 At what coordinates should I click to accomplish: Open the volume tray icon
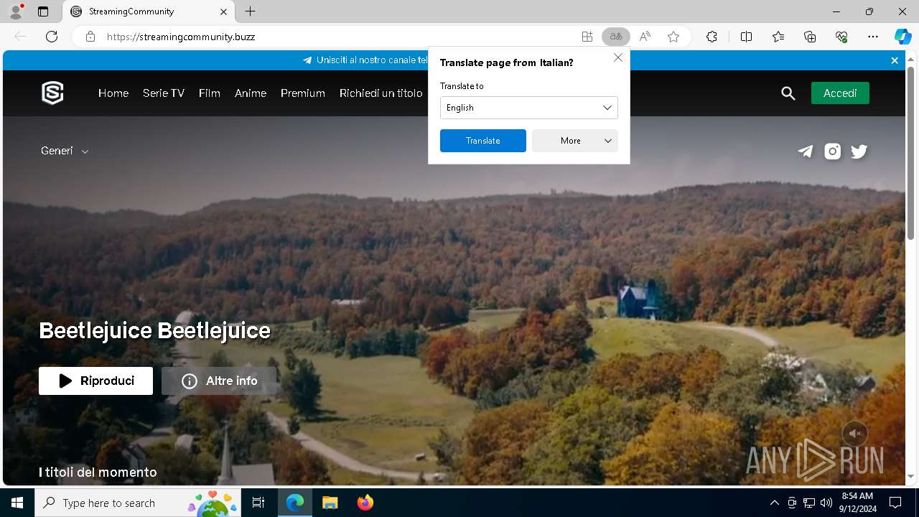click(826, 503)
